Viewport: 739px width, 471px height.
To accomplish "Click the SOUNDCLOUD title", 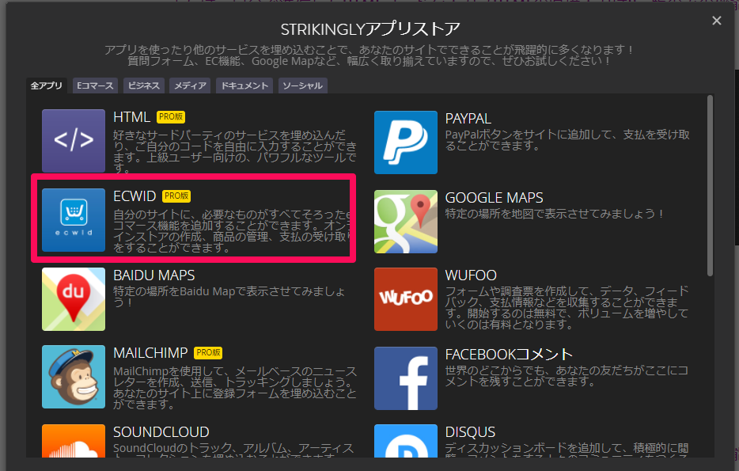I will pyautogui.click(x=161, y=432).
